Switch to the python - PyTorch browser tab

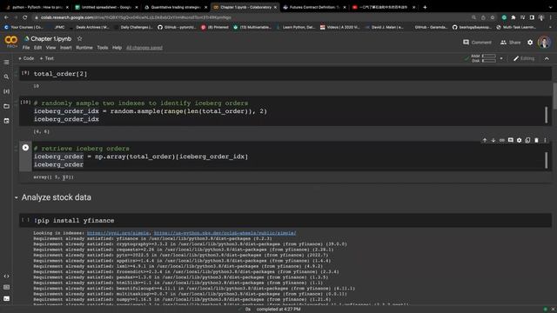37,7
